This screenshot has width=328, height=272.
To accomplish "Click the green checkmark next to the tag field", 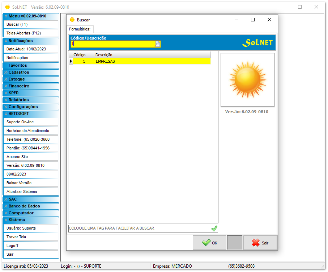I will pyautogui.click(x=214, y=228).
